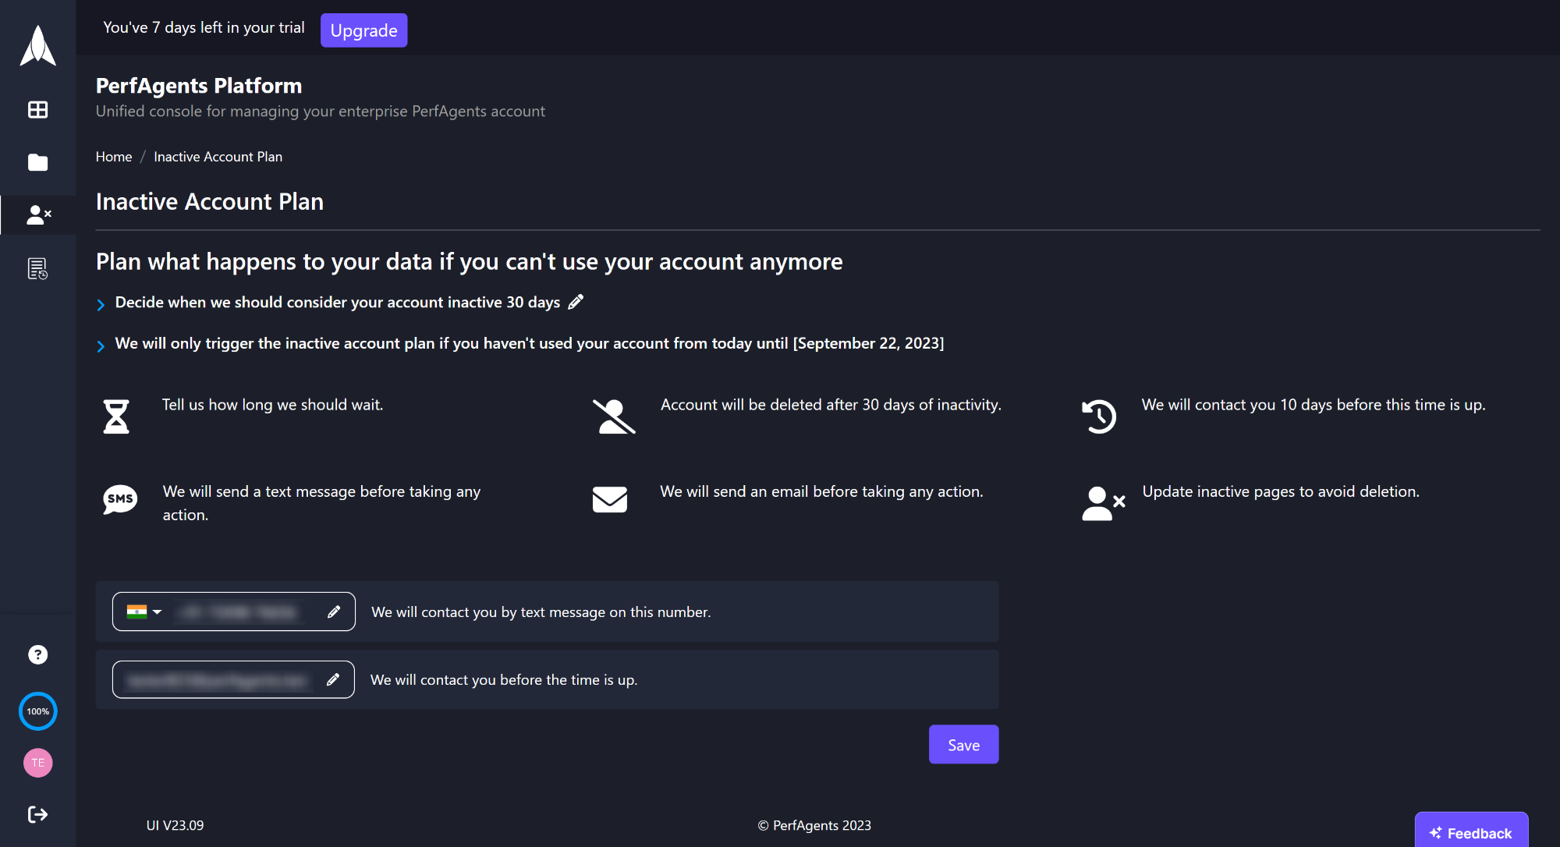The width and height of the screenshot is (1560, 847).
Task: Open the country flag code dropdown
Action: (144, 611)
